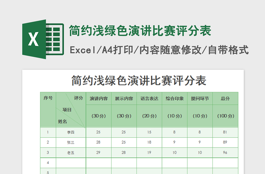Select the name cell 张三
Image resolution: width=265 pixels, height=174 pixels.
[x=71, y=143]
